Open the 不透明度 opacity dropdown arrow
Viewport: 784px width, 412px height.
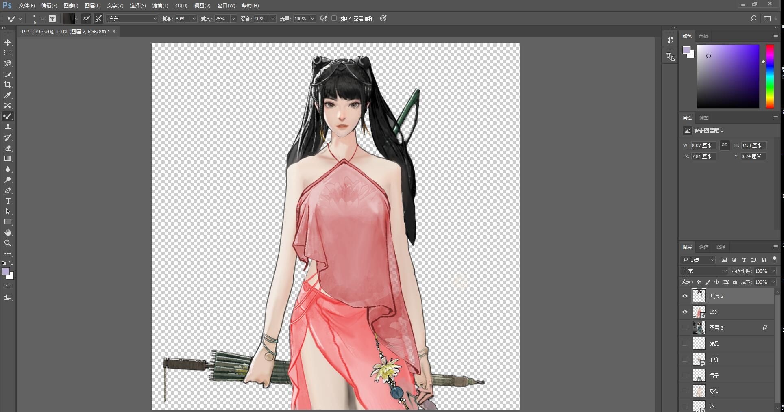click(x=773, y=271)
